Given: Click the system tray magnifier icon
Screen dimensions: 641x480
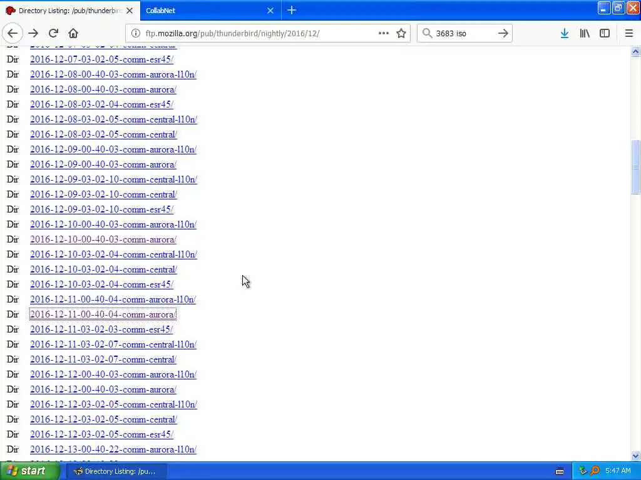Looking at the screenshot, I should (595, 471).
